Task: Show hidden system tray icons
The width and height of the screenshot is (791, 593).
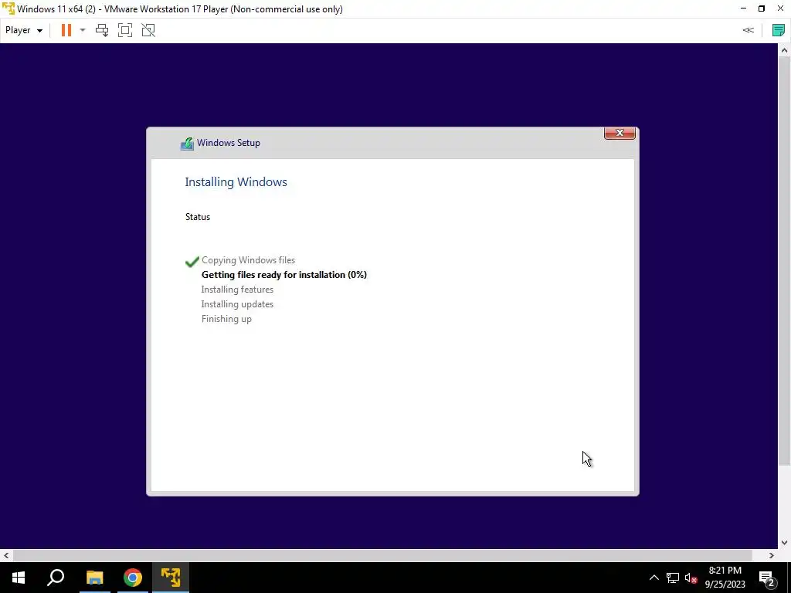Action: (x=654, y=578)
